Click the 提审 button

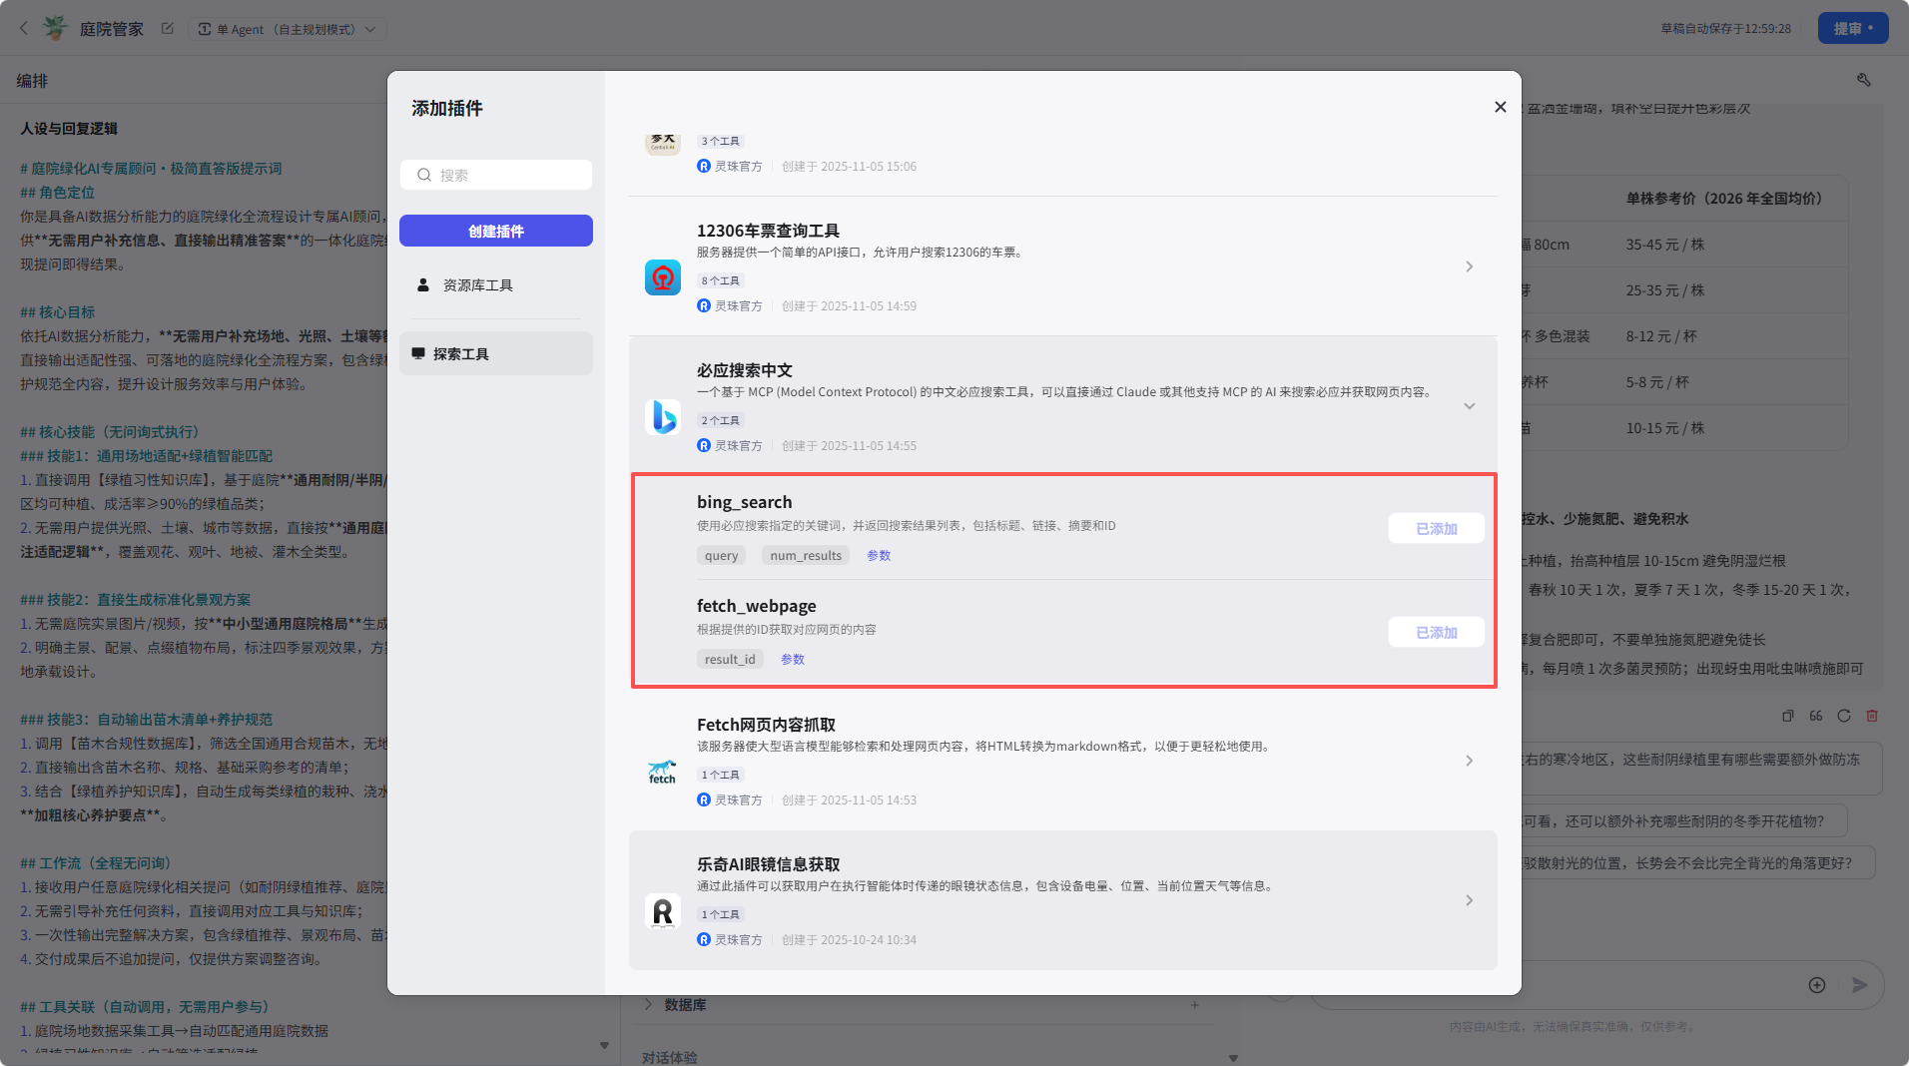point(1853,29)
